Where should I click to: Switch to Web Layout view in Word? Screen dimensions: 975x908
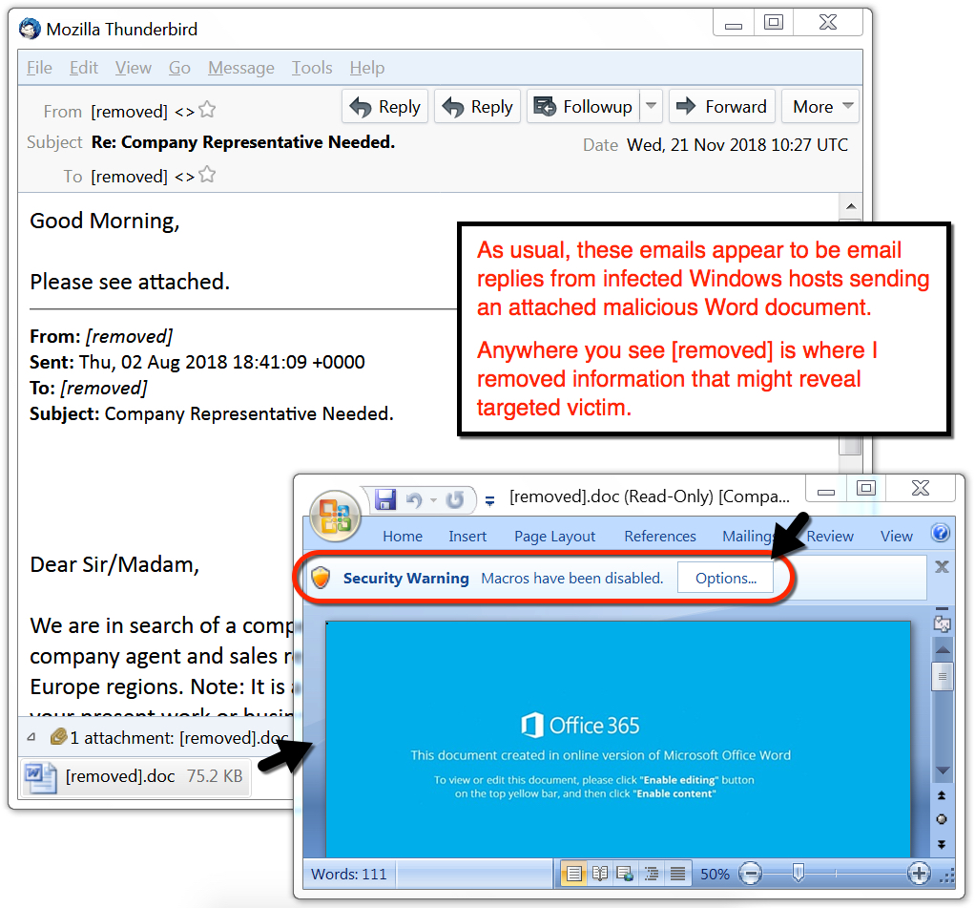click(625, 874)
